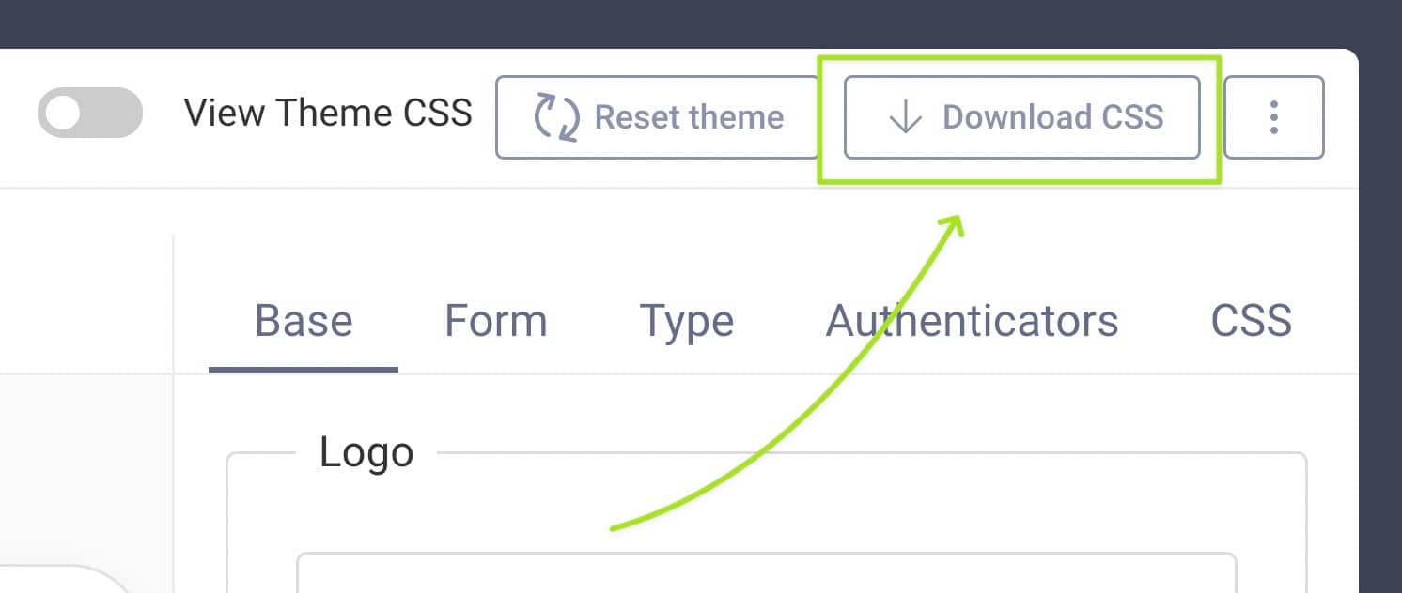Select the Authenticators tab

(x=973, y=321)
